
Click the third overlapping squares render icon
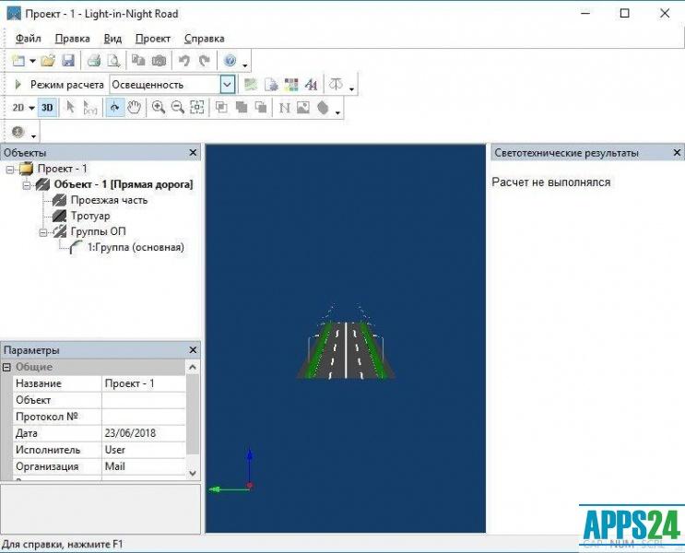[261, 108]
